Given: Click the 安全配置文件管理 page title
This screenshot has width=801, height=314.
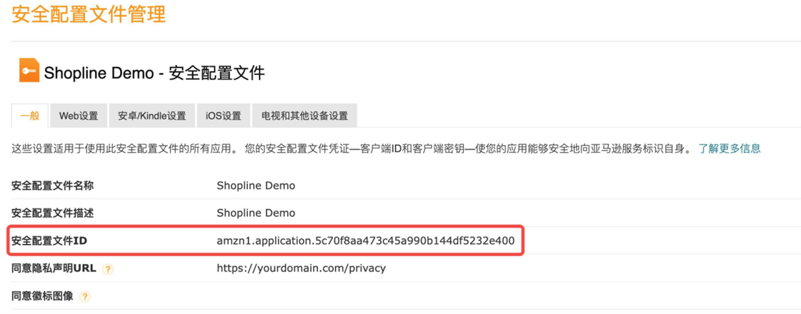Looking at the screenshot, I should (89, 14).
